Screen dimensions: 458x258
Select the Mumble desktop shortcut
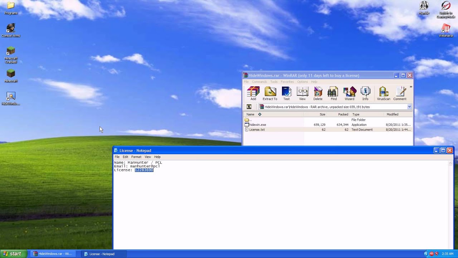tap(424, 8)
